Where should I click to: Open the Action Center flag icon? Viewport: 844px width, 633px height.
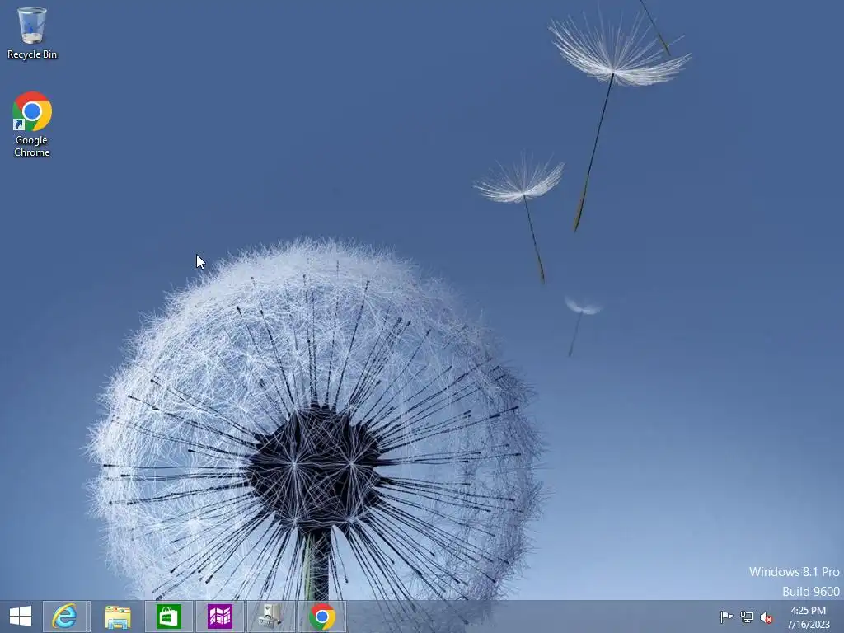(726, 617)
